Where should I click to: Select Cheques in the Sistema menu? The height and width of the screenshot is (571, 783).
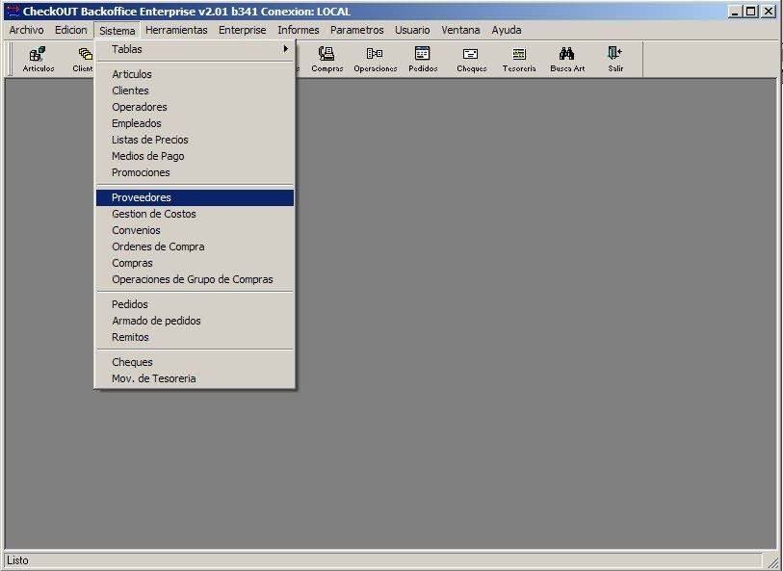pos(195,362)
